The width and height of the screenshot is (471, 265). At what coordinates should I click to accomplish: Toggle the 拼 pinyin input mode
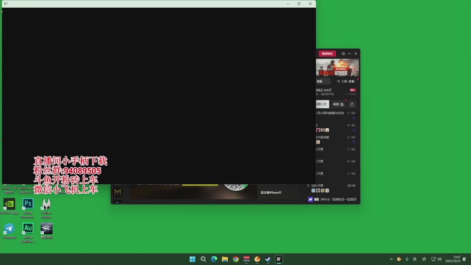(x=424, y=259)
